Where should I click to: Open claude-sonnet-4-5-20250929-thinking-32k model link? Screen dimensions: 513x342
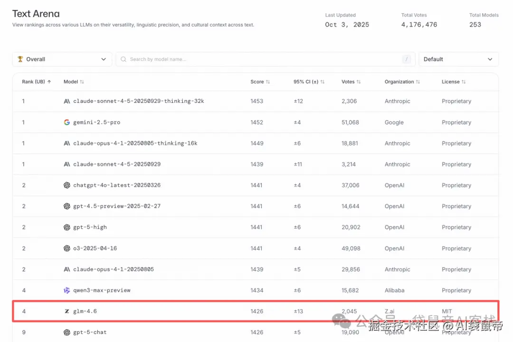click(x=138, y=101)
